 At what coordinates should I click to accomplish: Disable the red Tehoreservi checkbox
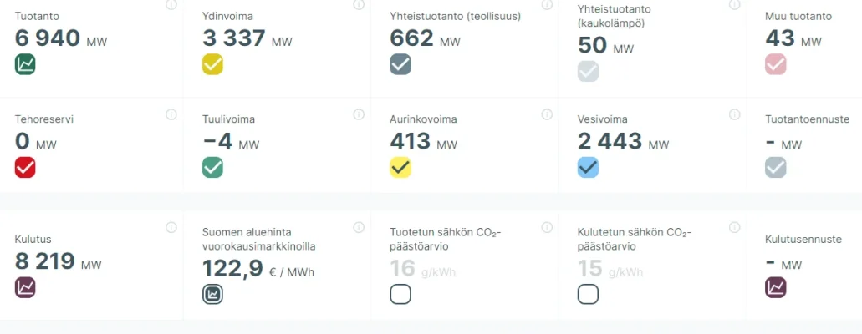[25, 167]
